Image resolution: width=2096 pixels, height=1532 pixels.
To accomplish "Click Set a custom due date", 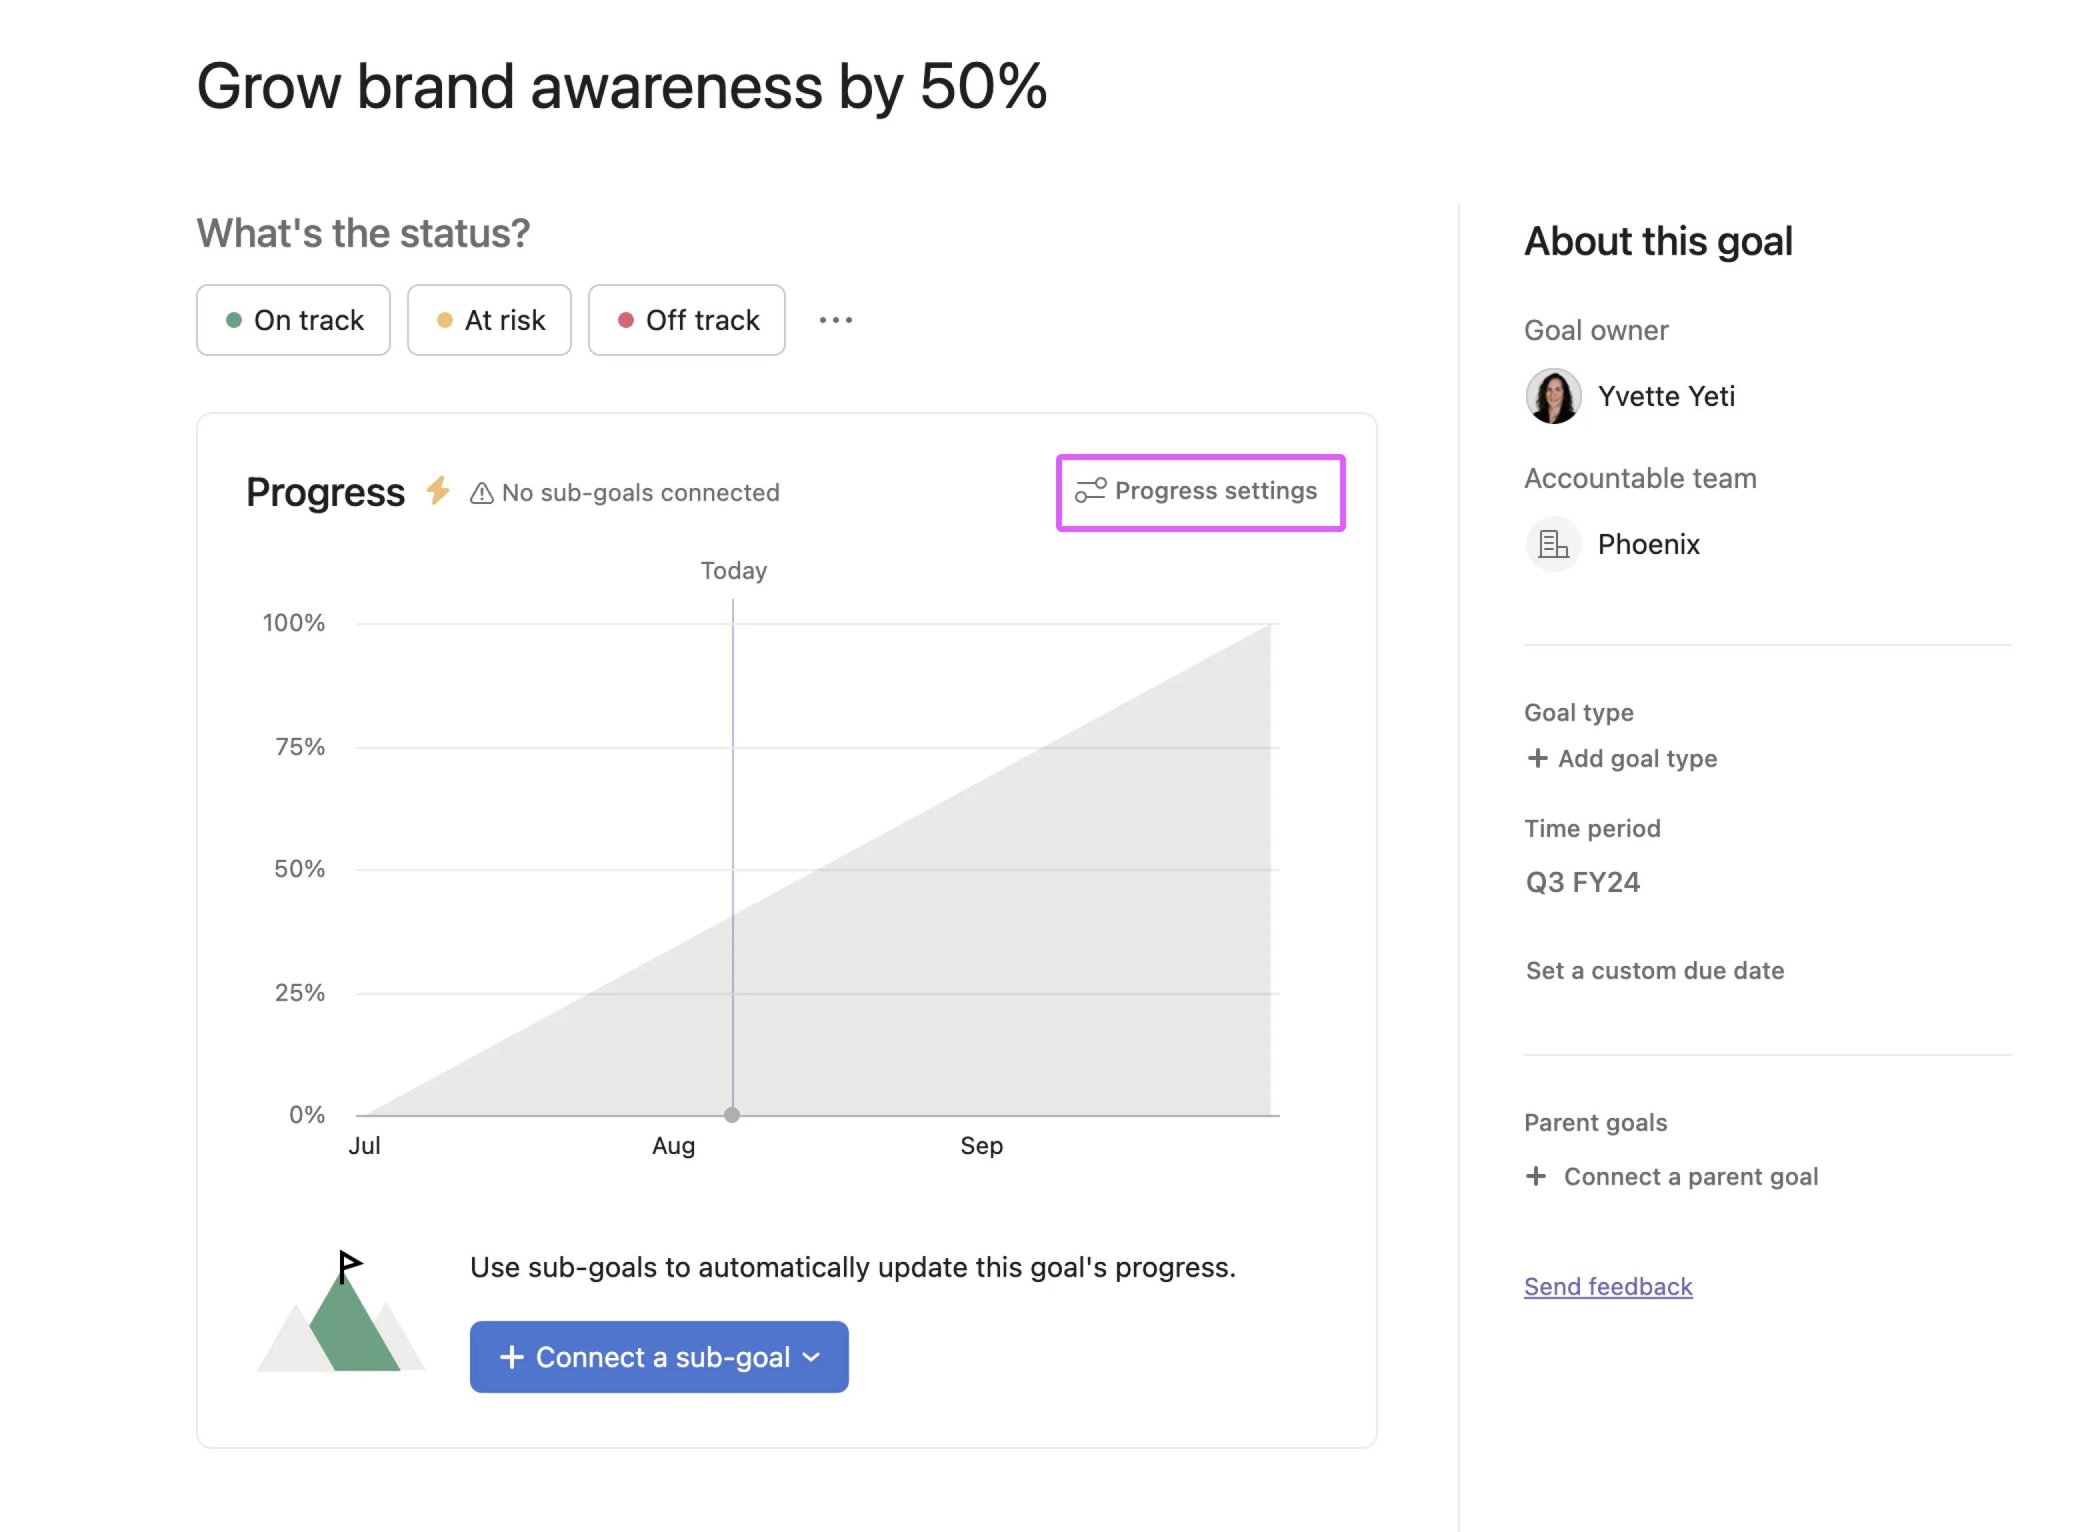I will [x=1655, y=971].
